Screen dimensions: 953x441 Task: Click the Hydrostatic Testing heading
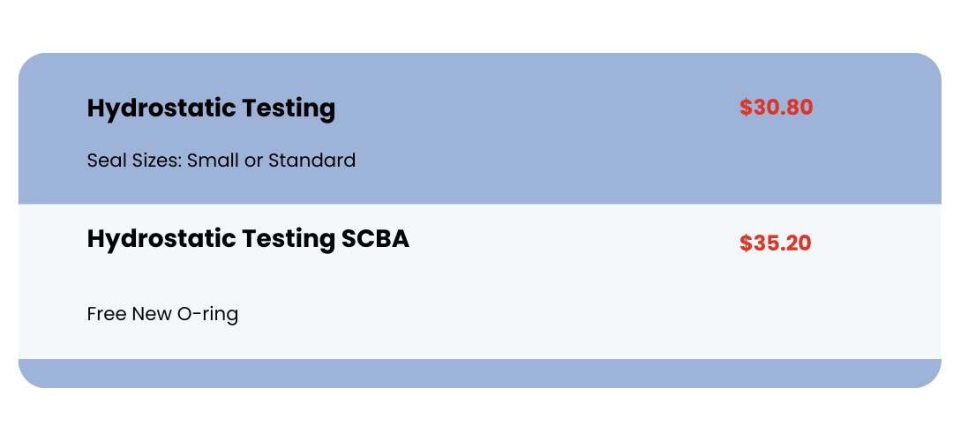tap(211, 108)
